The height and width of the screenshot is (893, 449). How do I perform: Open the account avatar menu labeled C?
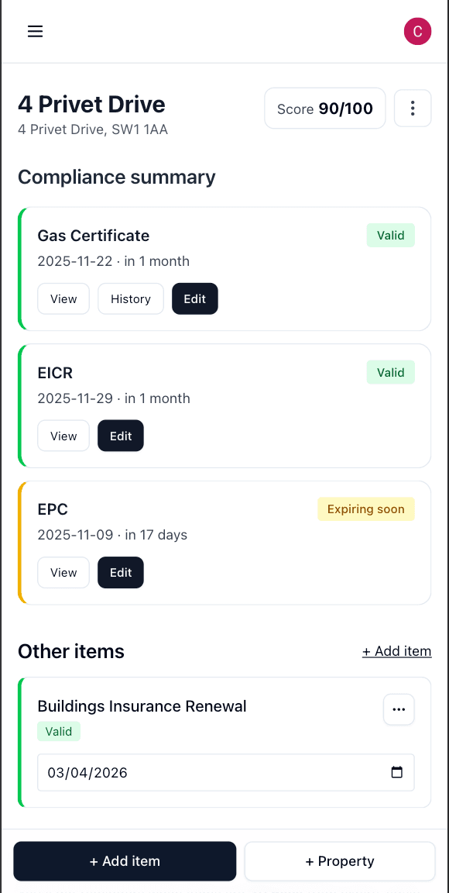417,31
